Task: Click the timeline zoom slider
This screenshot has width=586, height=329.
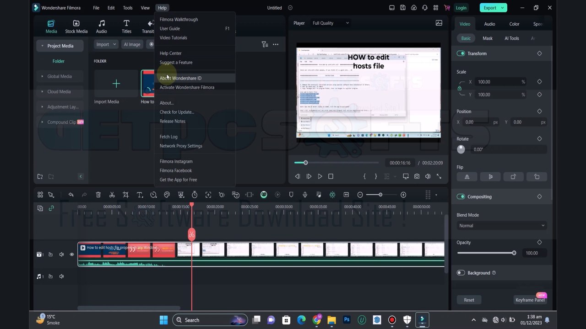Action: coord(380,195)
